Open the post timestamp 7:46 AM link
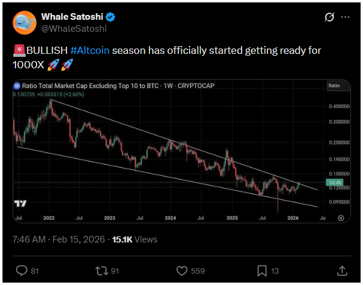Screen dimensions: 363x285 click(x=29, y=239)
